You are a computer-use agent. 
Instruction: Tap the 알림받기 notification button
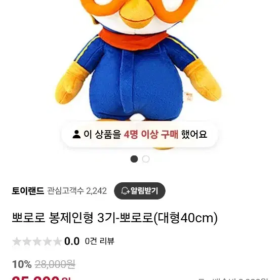140,191
